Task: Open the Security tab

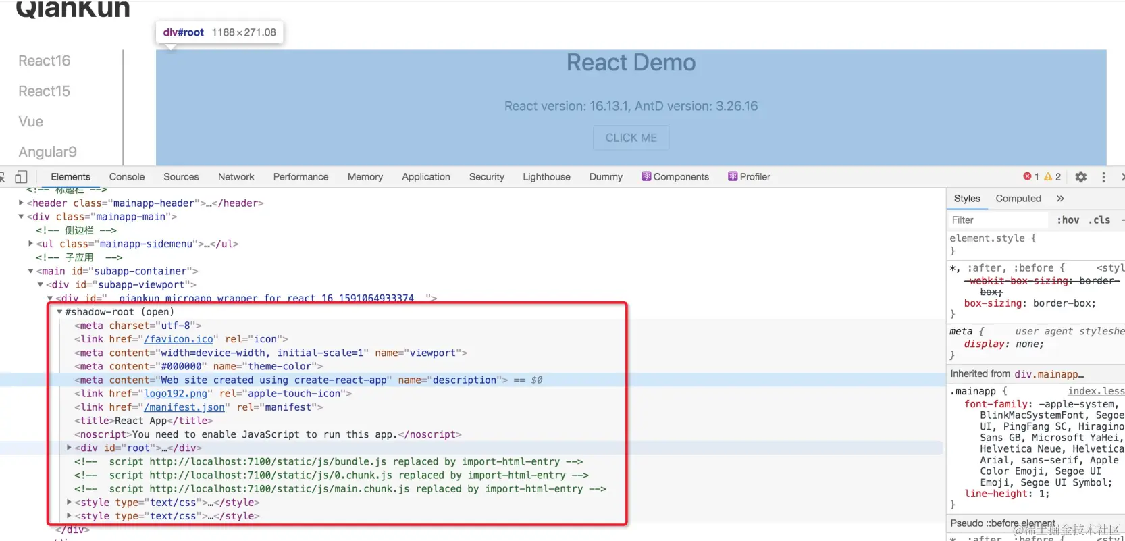Action: [x=487, y=177]
